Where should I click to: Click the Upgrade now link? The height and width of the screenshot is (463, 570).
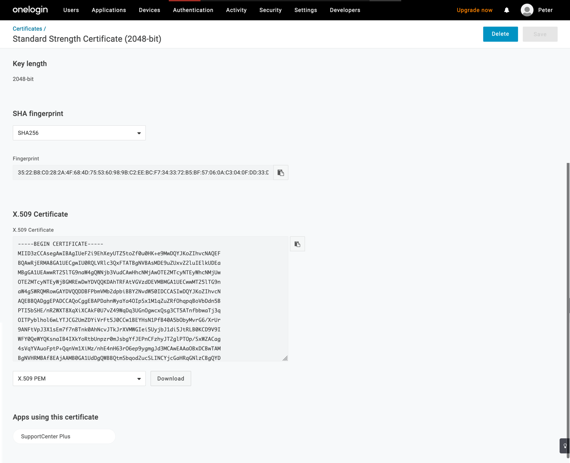[x=475, y=10]
